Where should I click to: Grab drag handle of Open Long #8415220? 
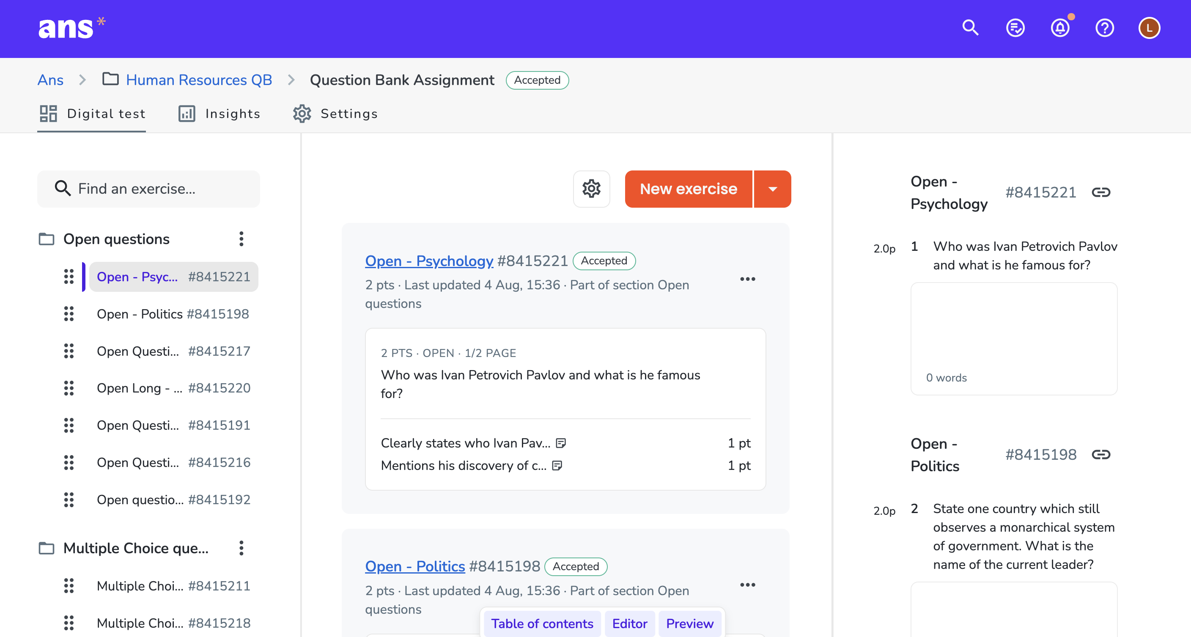[x=69, y=388]
